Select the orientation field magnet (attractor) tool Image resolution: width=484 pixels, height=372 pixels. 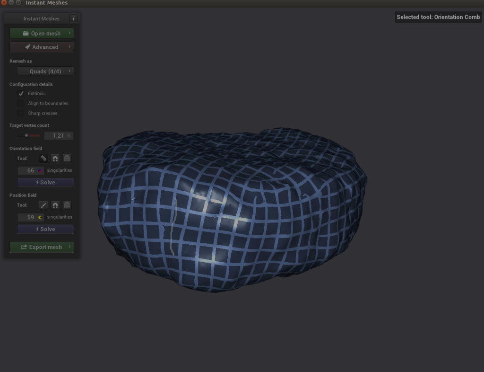point(55,159)
